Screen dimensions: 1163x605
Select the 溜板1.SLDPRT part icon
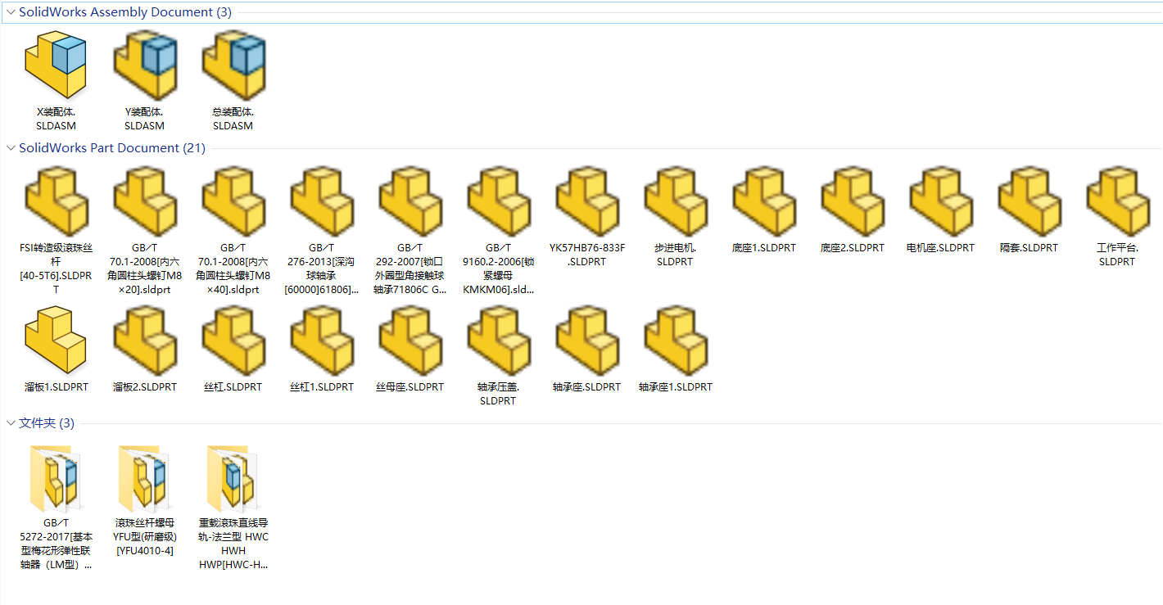coord(56,341)
